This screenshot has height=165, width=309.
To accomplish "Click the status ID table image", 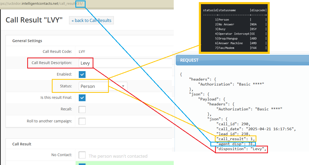I will (x=235, y=29).
